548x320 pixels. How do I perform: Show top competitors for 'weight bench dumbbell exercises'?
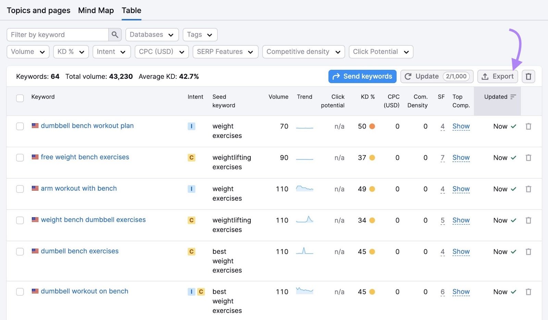[461, 220]
